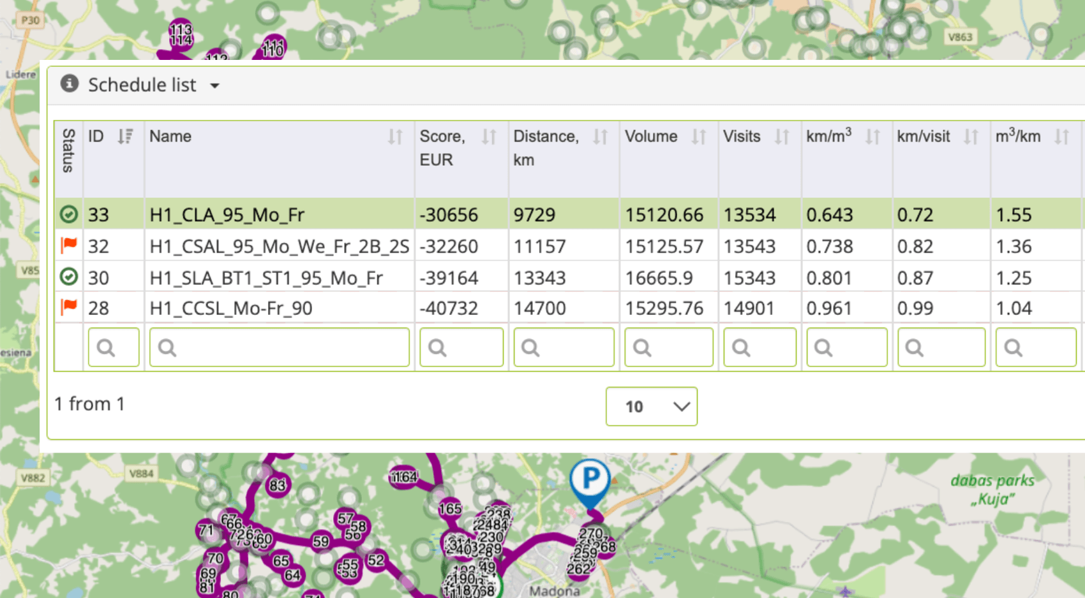Image resolution: width=1085 pixels, height=598 pixels.
Task: Focus the Name filter search field
Action: click(280, 347)
